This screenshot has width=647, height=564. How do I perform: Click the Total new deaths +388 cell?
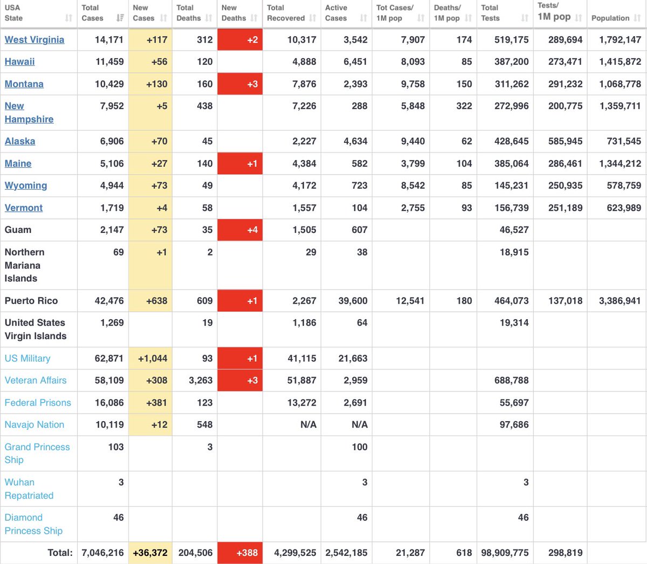[x=240, y=553]
